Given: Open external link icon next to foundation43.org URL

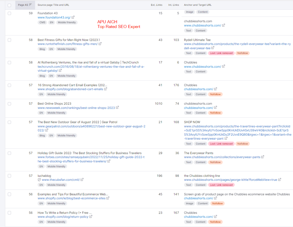Looking at the screenshot, I should point(73,17).
